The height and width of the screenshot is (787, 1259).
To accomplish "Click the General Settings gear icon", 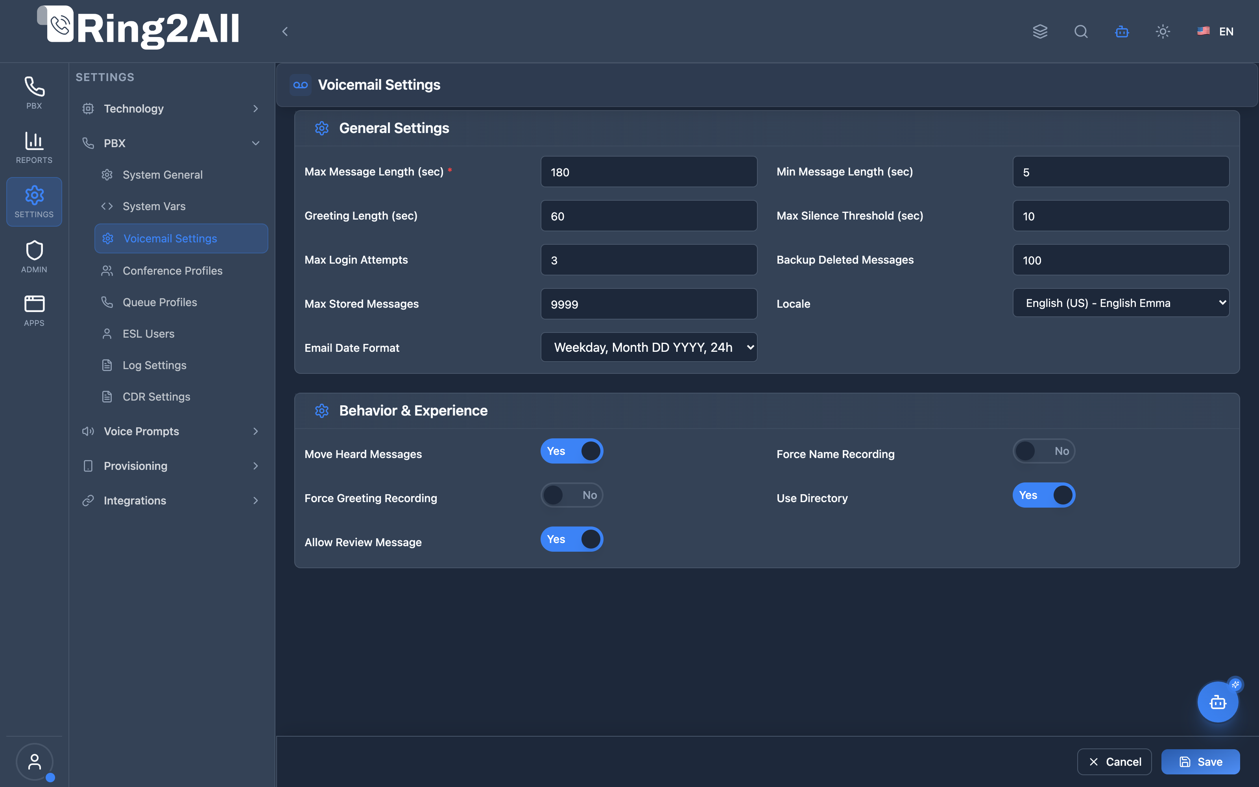I will [322, 128].
